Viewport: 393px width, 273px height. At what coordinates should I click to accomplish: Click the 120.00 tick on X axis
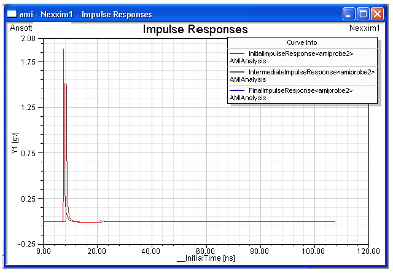click(368, 251)
